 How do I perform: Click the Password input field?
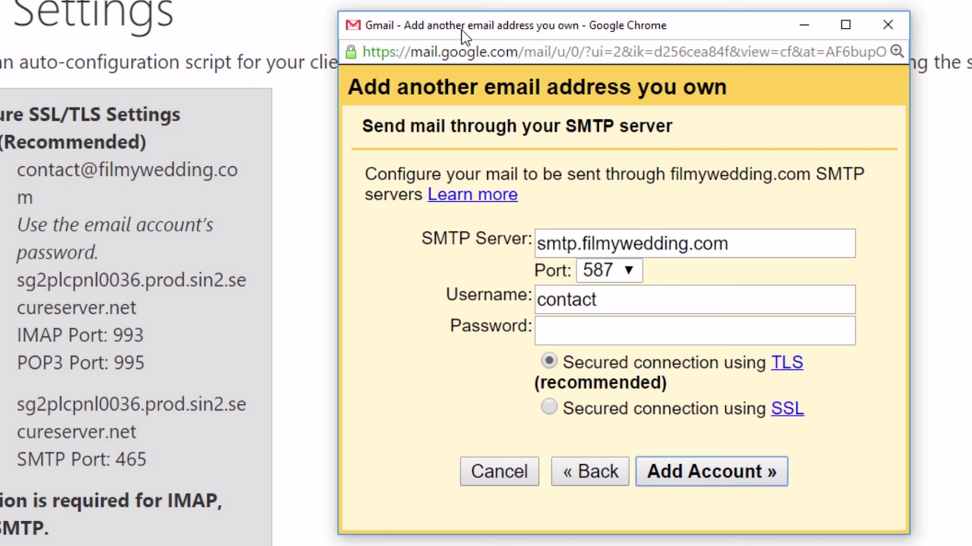pos(695,331)
